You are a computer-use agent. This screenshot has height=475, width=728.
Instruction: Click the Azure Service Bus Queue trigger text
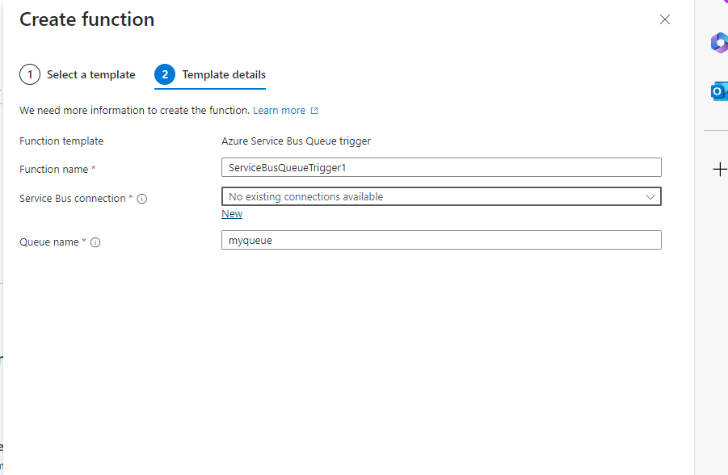coord(297,141)
